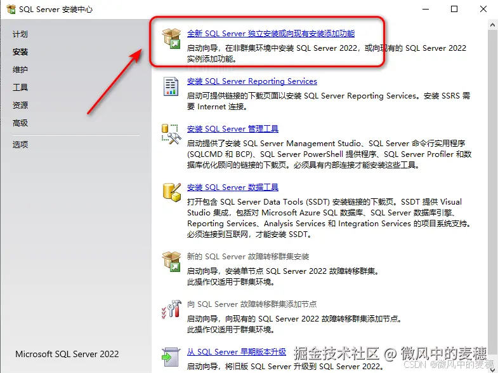The height and width of the screenshot is (373, 498).
Task: Click the box icon beside 全新 SQL Server 独立安装
Action: 171,39
